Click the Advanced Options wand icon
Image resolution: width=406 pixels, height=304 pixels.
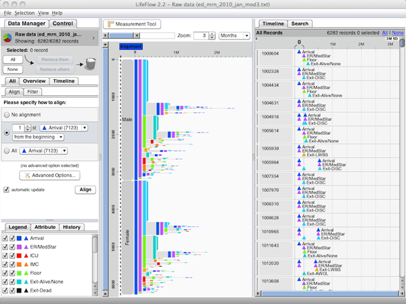pos(27,175)
